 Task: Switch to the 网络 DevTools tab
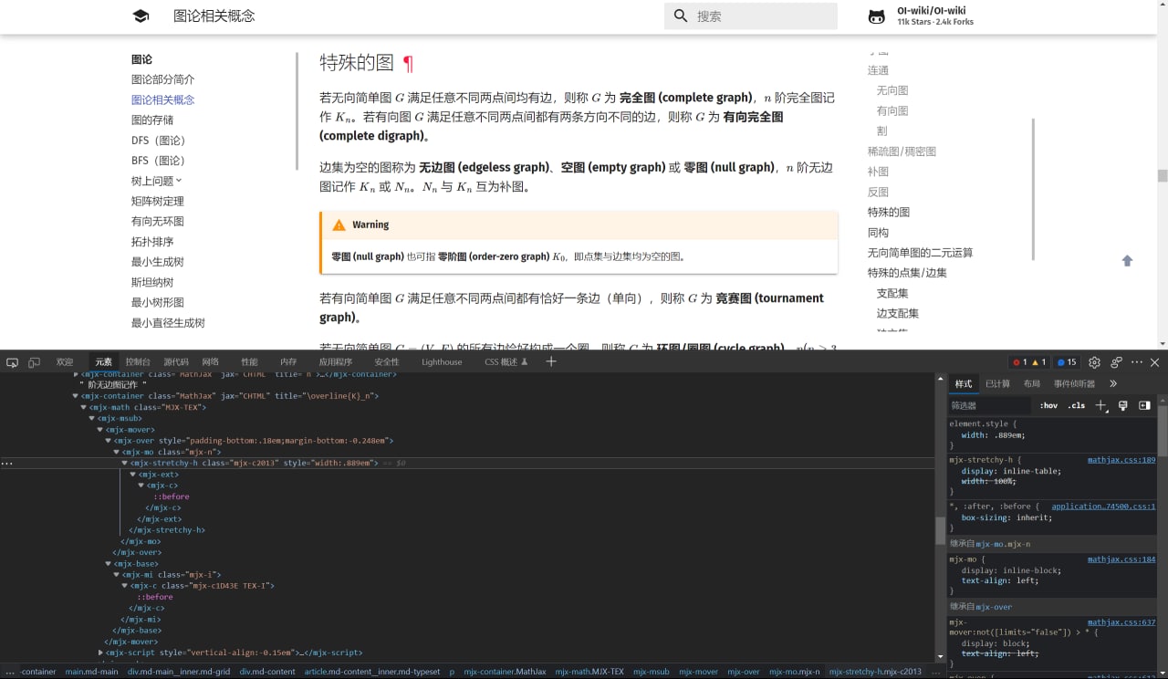tap(210, 361)
